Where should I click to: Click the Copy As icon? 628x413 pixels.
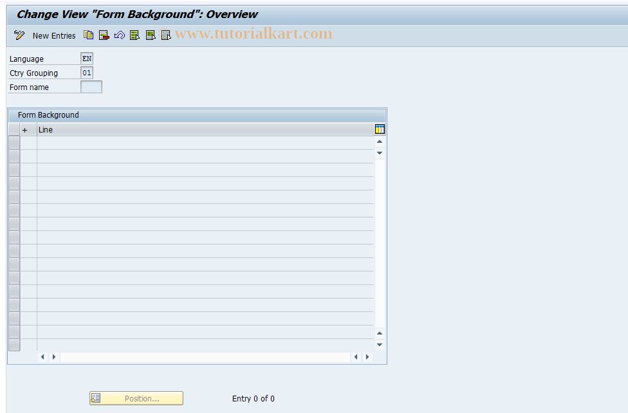pyautogui.click(x=89, y=35)
